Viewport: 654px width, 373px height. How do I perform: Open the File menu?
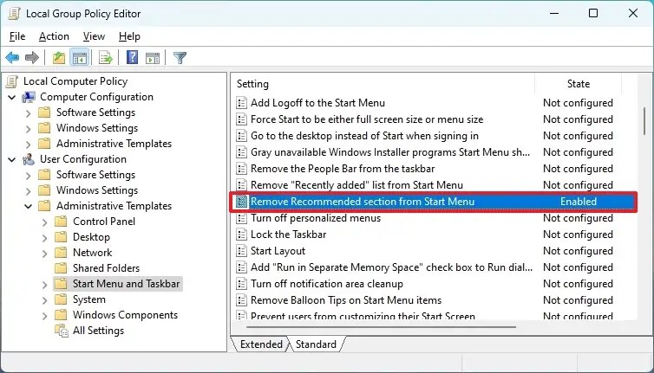click(17, 36)
